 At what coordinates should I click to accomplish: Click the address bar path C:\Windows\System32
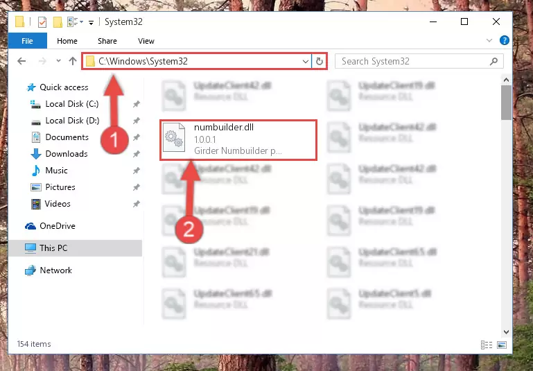143,61
